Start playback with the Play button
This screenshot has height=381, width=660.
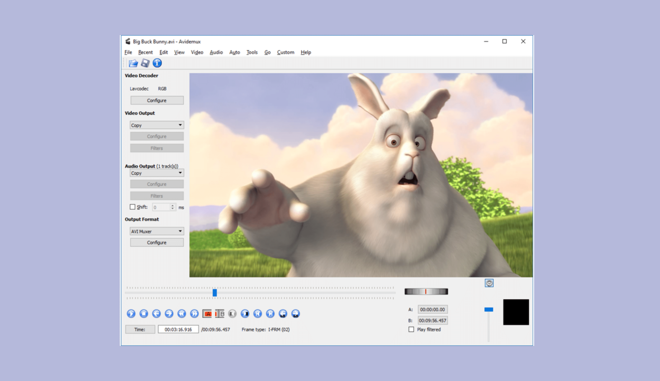[131, 313]
